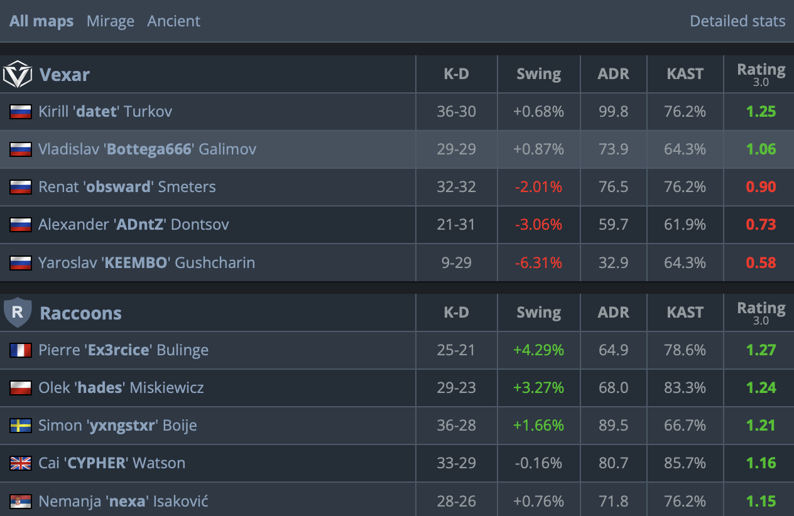Click the Serbian flag beside nexa
This screenshot has width=794, height=516.
(21, 501)
